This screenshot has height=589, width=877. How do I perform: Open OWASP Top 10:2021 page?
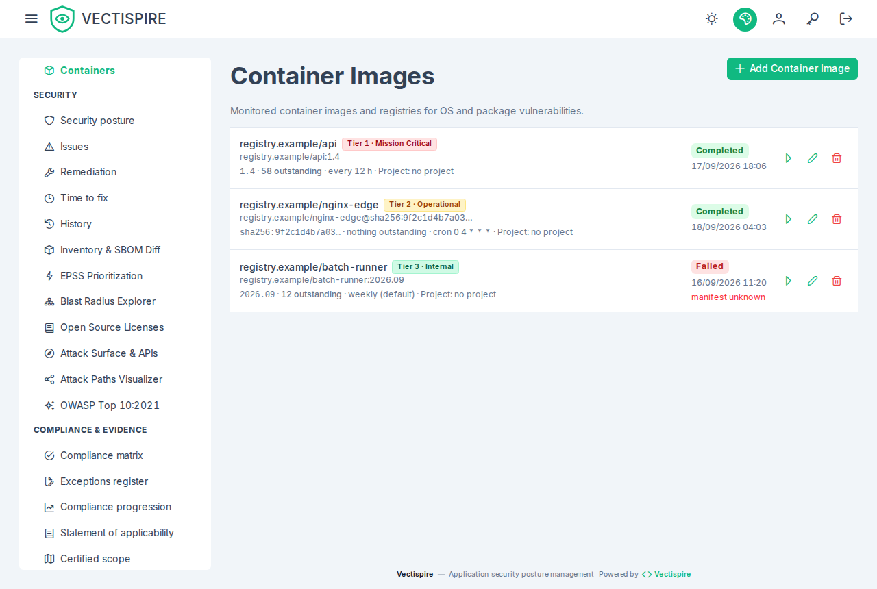(x=115, y=405)
